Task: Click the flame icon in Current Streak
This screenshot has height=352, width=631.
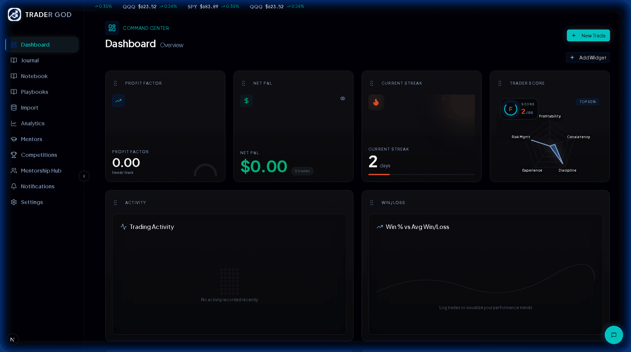Action: [x=376, y=102]
